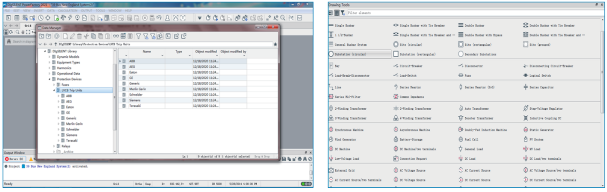This screenshot has width=607, height=192.
Task: Open the Name column filter dropdown
Action: 163,56
